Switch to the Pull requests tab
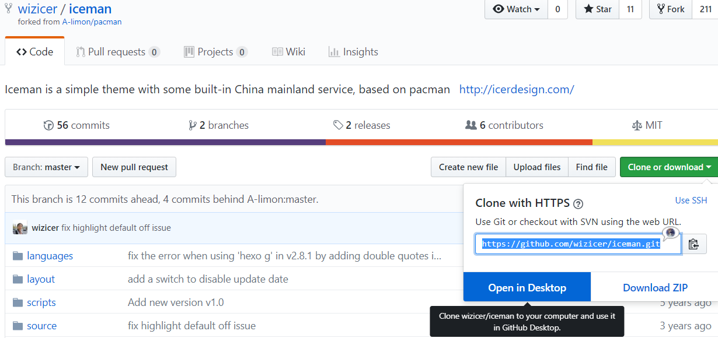 (x=117, y=52)
